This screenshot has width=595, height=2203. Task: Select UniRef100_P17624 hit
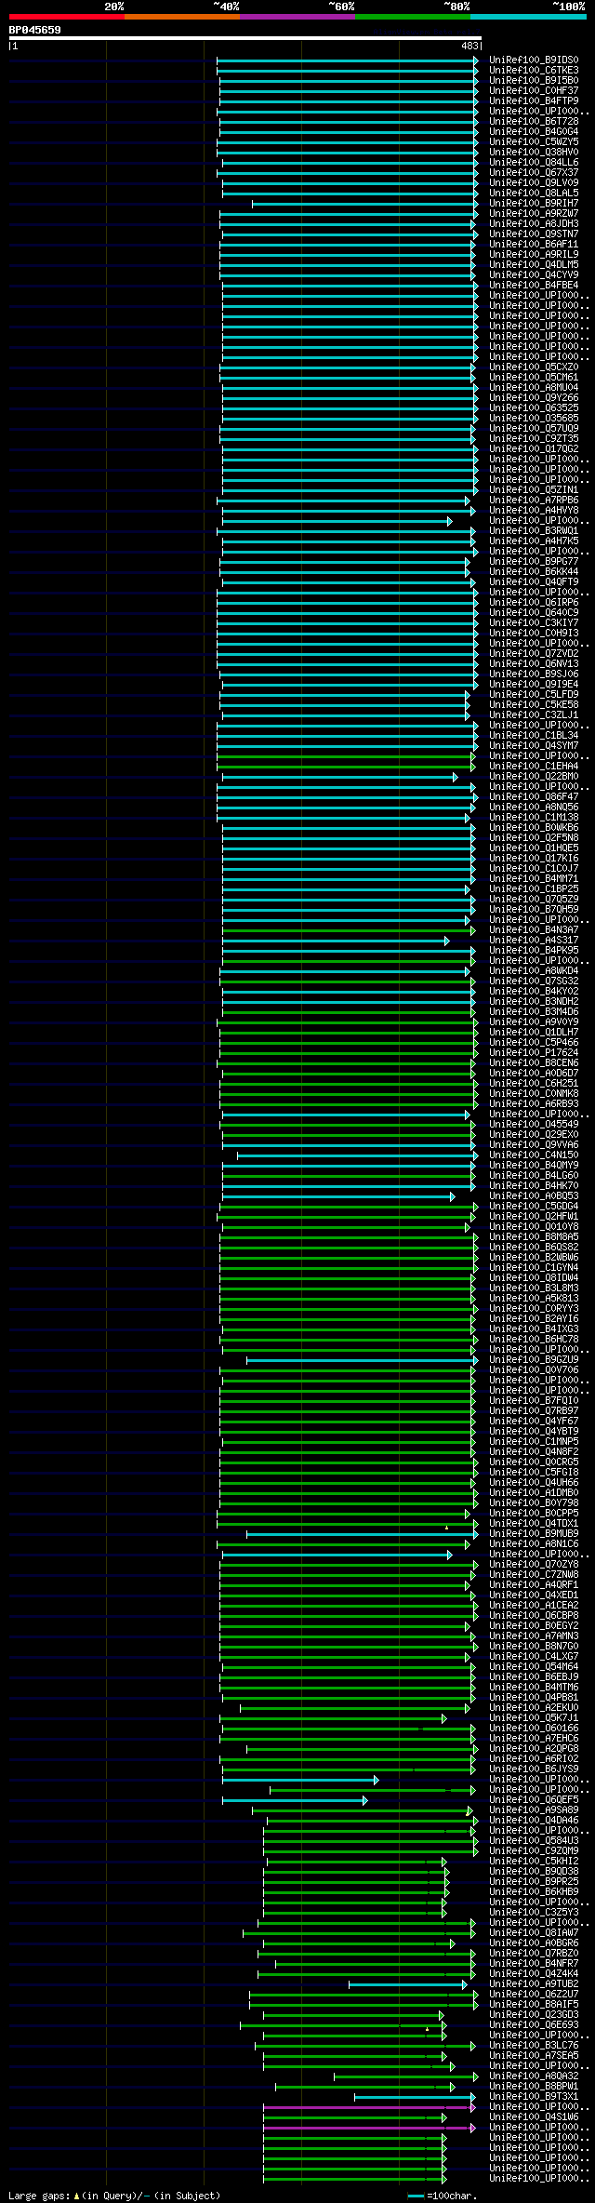pyautogui.click(x=534, y=1052)
